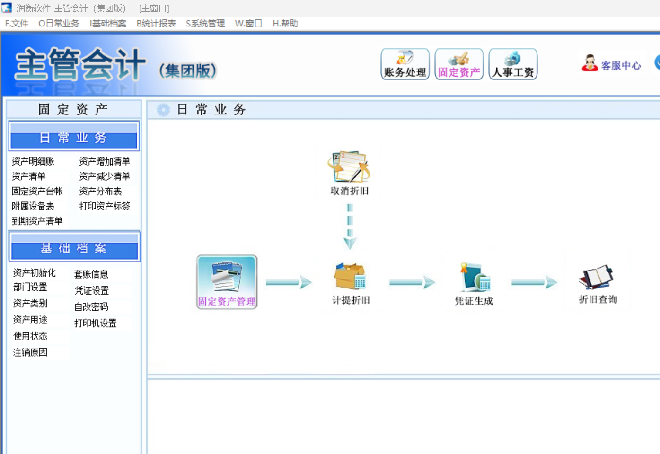Open the 固定资产 module icon
This screenshot has height=454, width=660.
pos(459,64)
